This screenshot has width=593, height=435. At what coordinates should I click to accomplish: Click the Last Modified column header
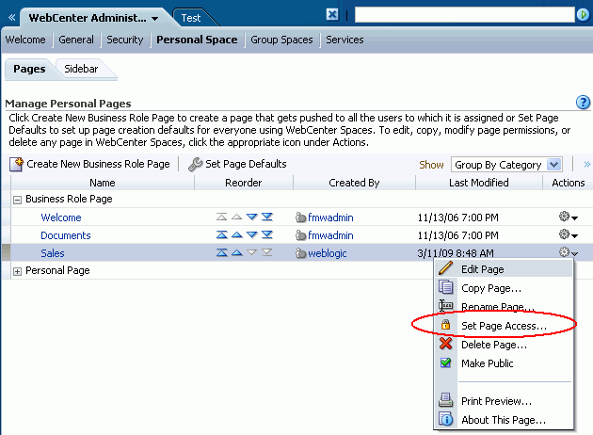(x=479, y=183)
